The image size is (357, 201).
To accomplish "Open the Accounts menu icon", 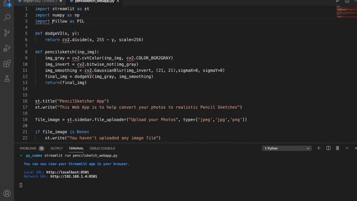I will (x=7, y=193).
